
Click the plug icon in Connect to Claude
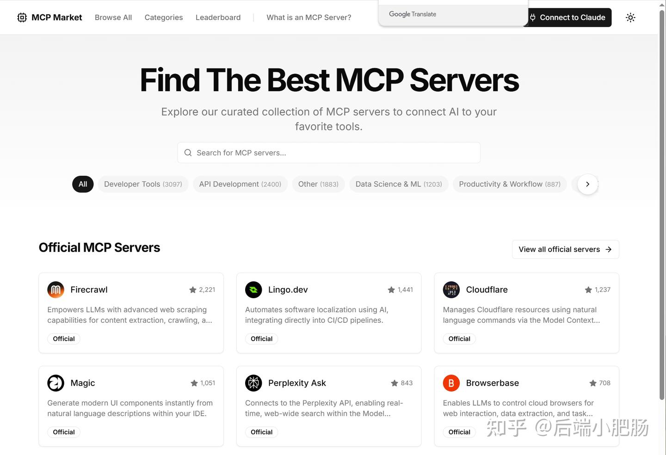pyautogui.click(x=533, y=18)
